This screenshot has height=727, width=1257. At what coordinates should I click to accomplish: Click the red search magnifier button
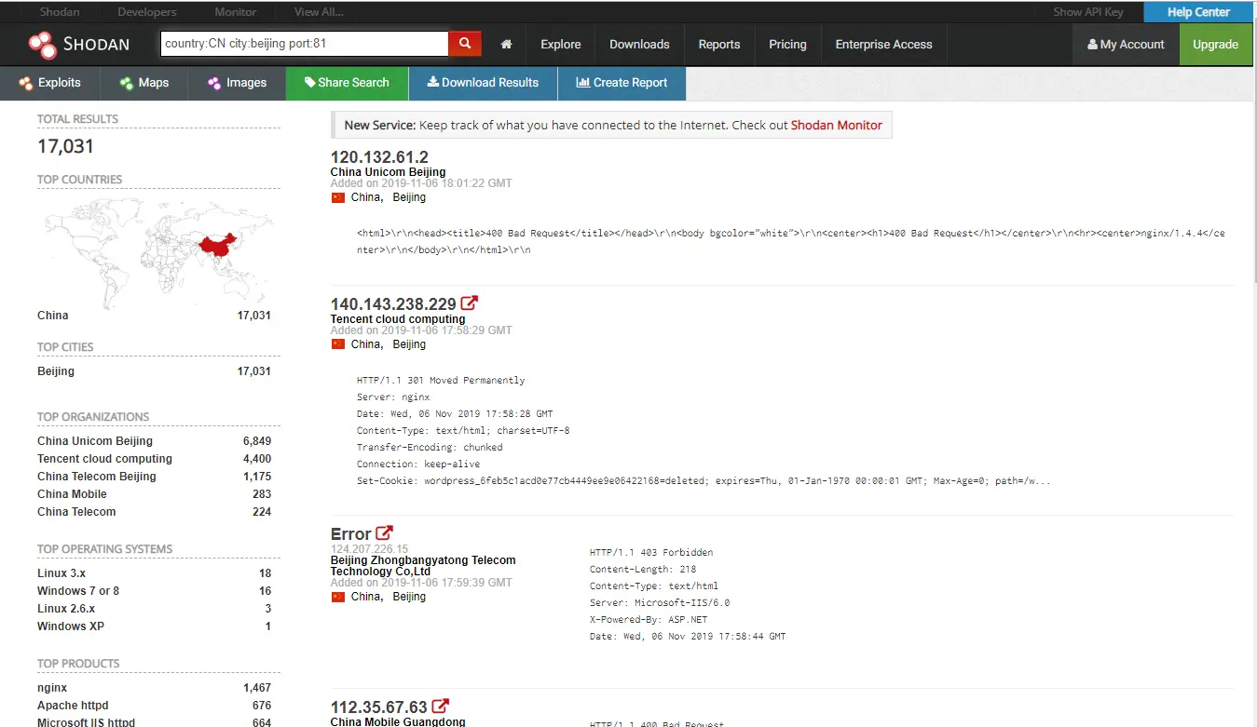tap(464, 44)
